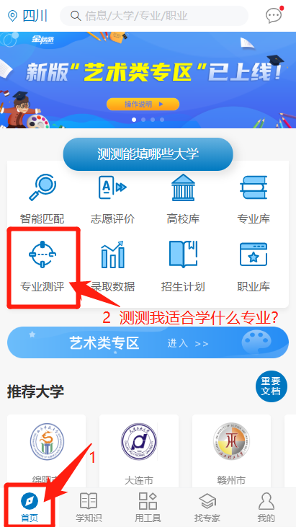
Task: Open the messages chat bubble icon
Action: click(x=274, y=15)
